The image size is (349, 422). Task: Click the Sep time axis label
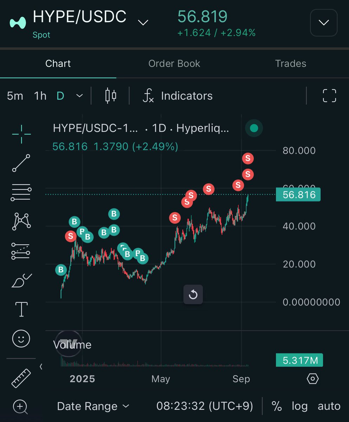tap(241, 379)
